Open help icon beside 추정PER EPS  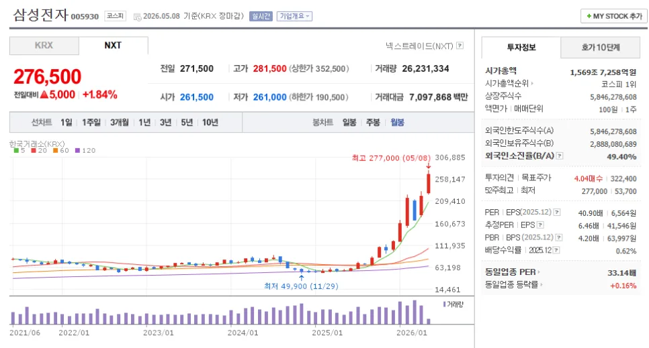point(541,225)
